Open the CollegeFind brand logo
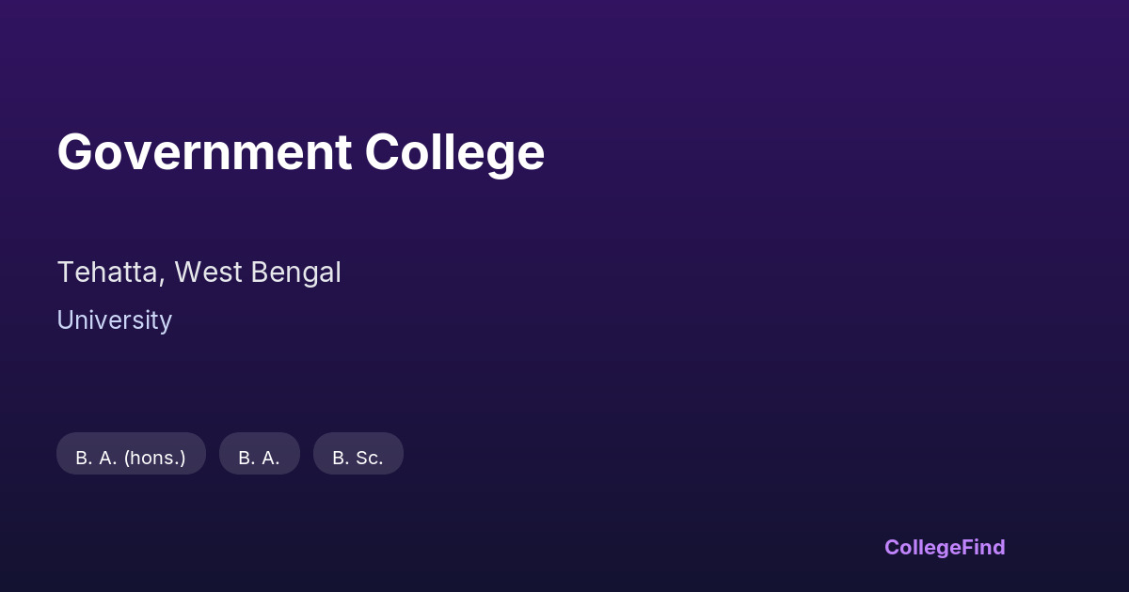This screenshot has width=1129, height=592. 944,547
